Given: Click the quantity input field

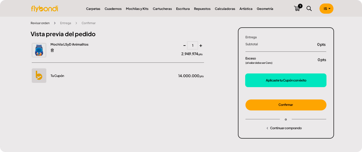Looking at the screenshot, I should point(192,46).
